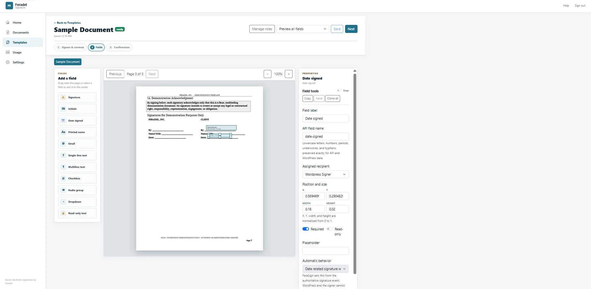Open the Assigned recipient dropdown
Image resolution: width=591 pixels, height=289 pixels.
[326, 174]
